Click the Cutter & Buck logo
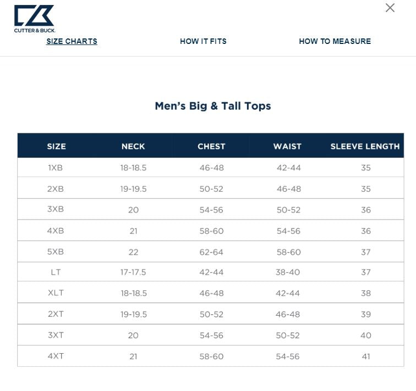Viewport: 416px width, 391px height. [34, 18]
